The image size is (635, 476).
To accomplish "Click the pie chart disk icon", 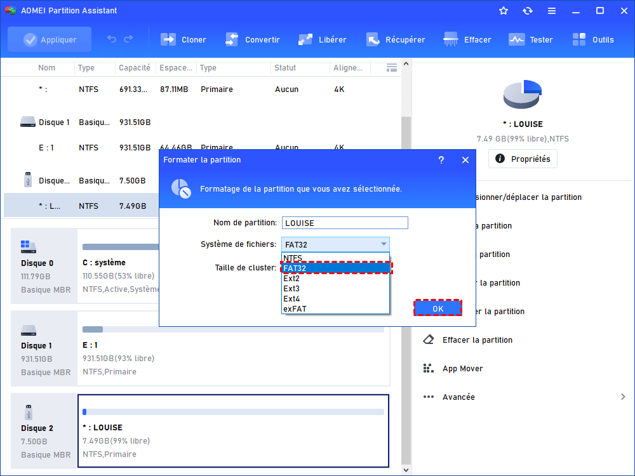I will coord(523,95).
